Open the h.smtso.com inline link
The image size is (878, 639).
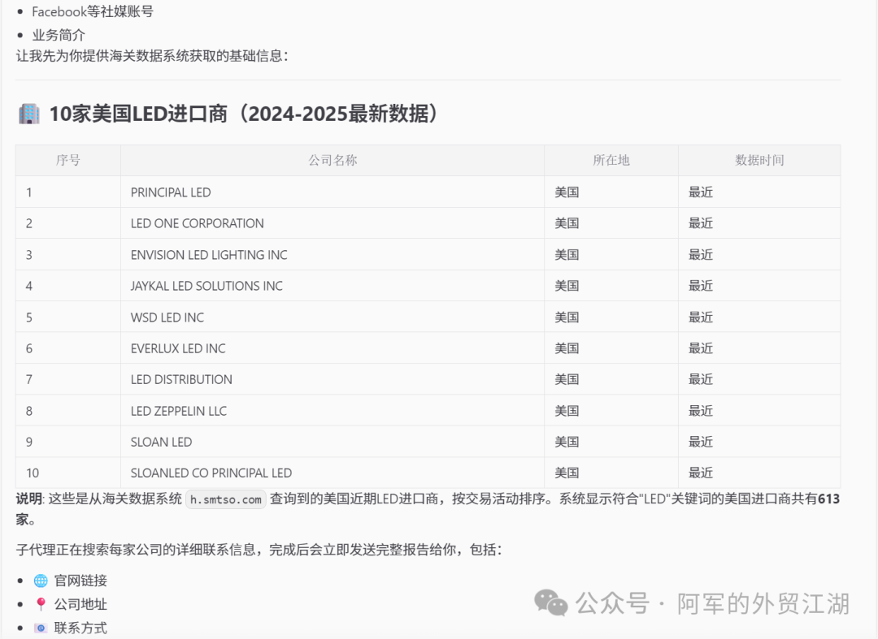click(x=225, y=499)
